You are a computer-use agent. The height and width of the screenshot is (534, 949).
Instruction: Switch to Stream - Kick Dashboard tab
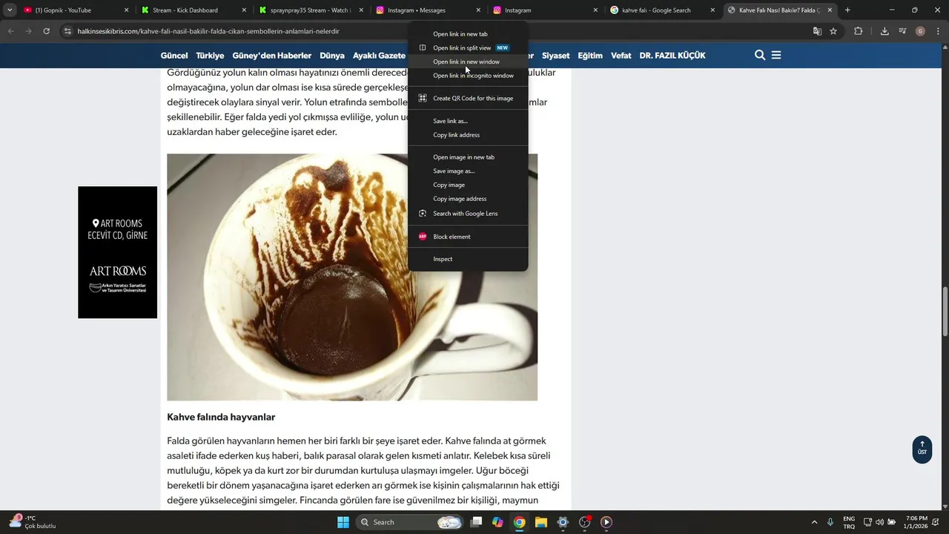tap(194, 10)
